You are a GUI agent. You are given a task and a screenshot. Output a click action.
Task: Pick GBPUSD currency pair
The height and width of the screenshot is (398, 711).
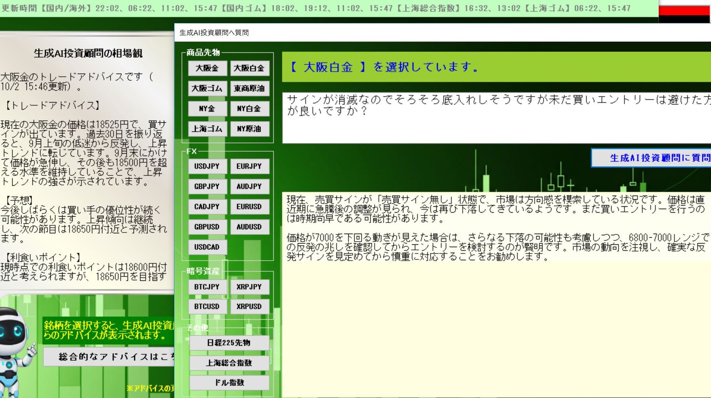207,227
